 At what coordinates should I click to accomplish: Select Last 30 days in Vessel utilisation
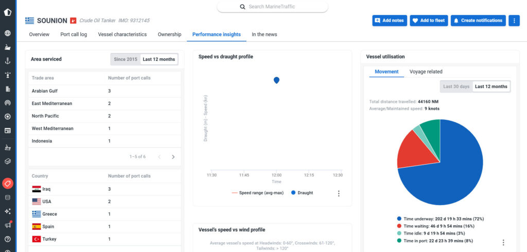point(456,86)
